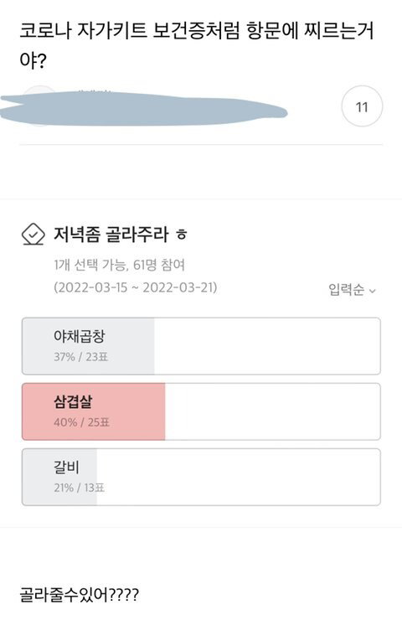402x625 pixels.
Task: Open the 11 comments bubble
Action: [x=362, y=106]
